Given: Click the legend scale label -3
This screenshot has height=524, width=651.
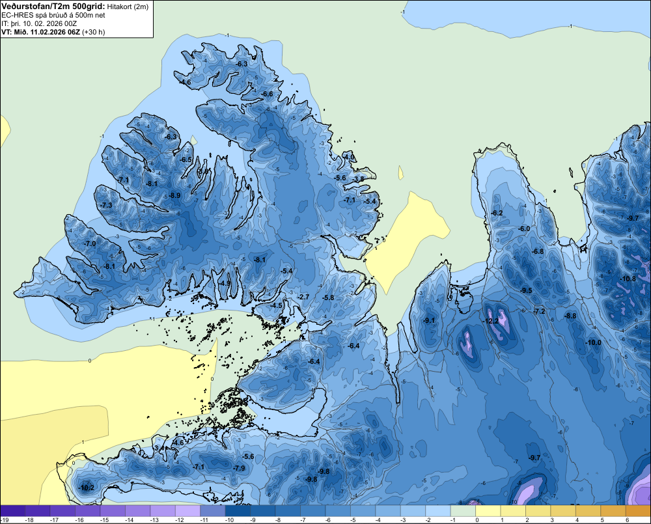Looking at the screenshot, I should pyautogui.click(x=403, y=520).
